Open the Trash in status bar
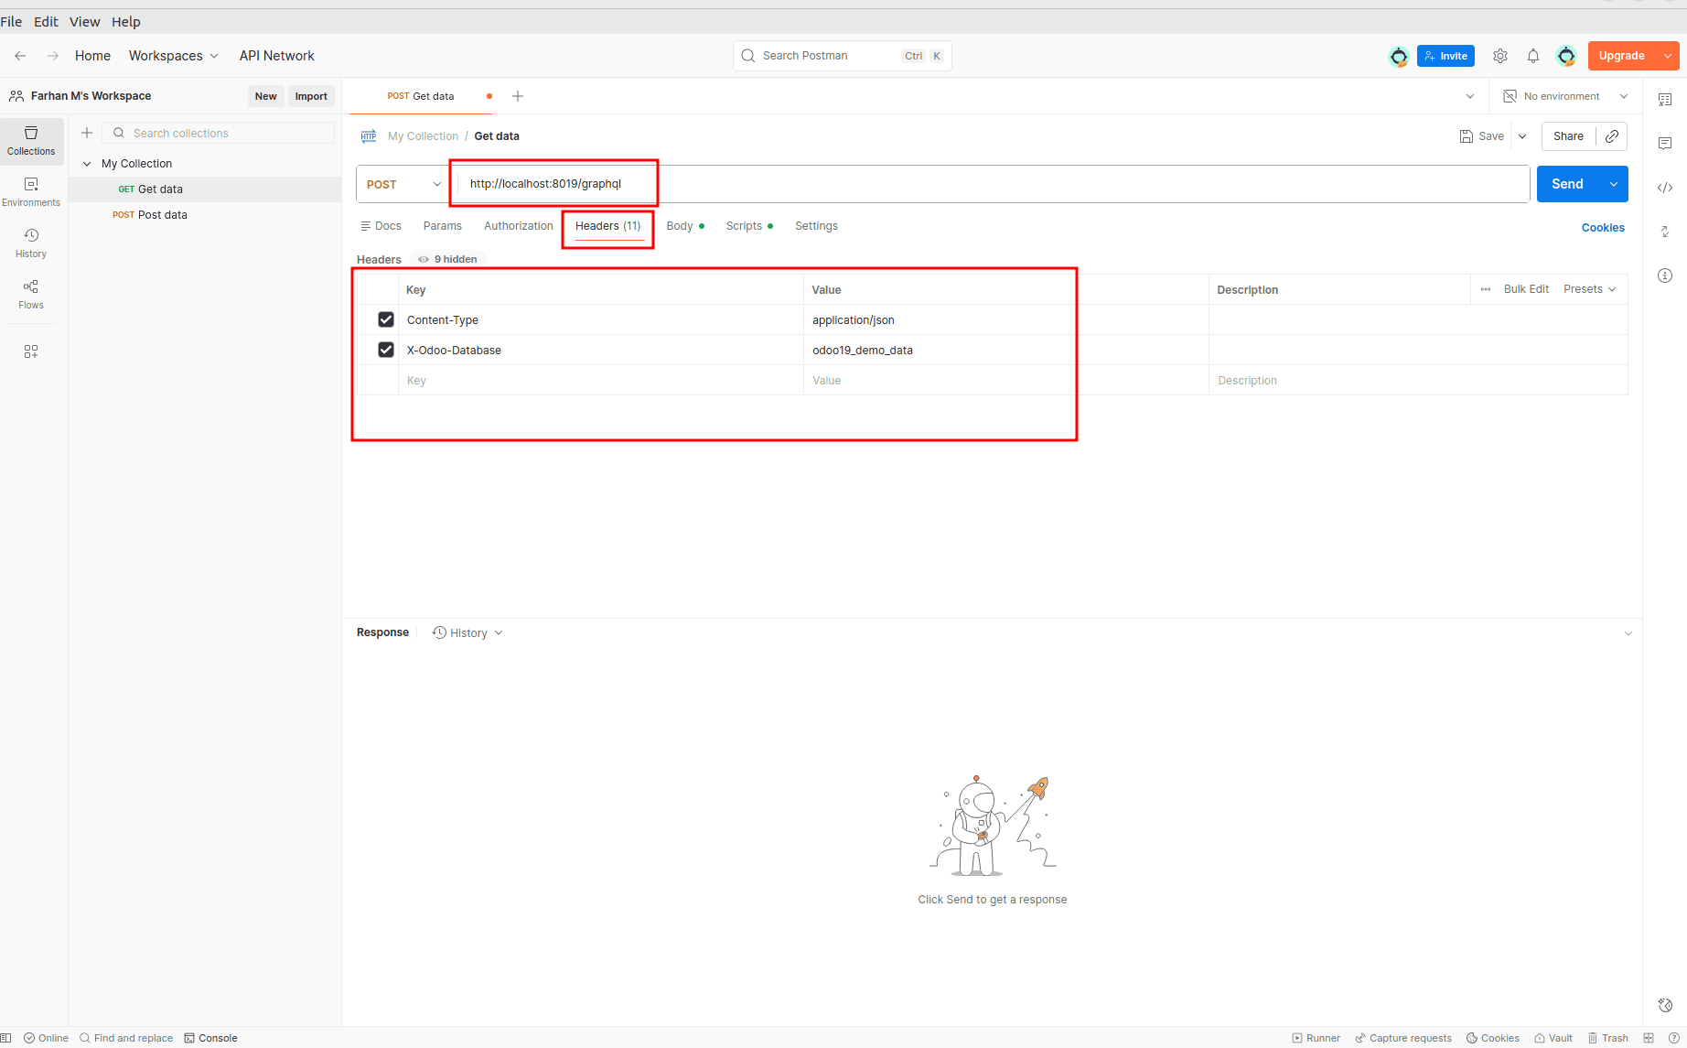The height and width of the screenshot is (1048, 1687). 1608,1038
